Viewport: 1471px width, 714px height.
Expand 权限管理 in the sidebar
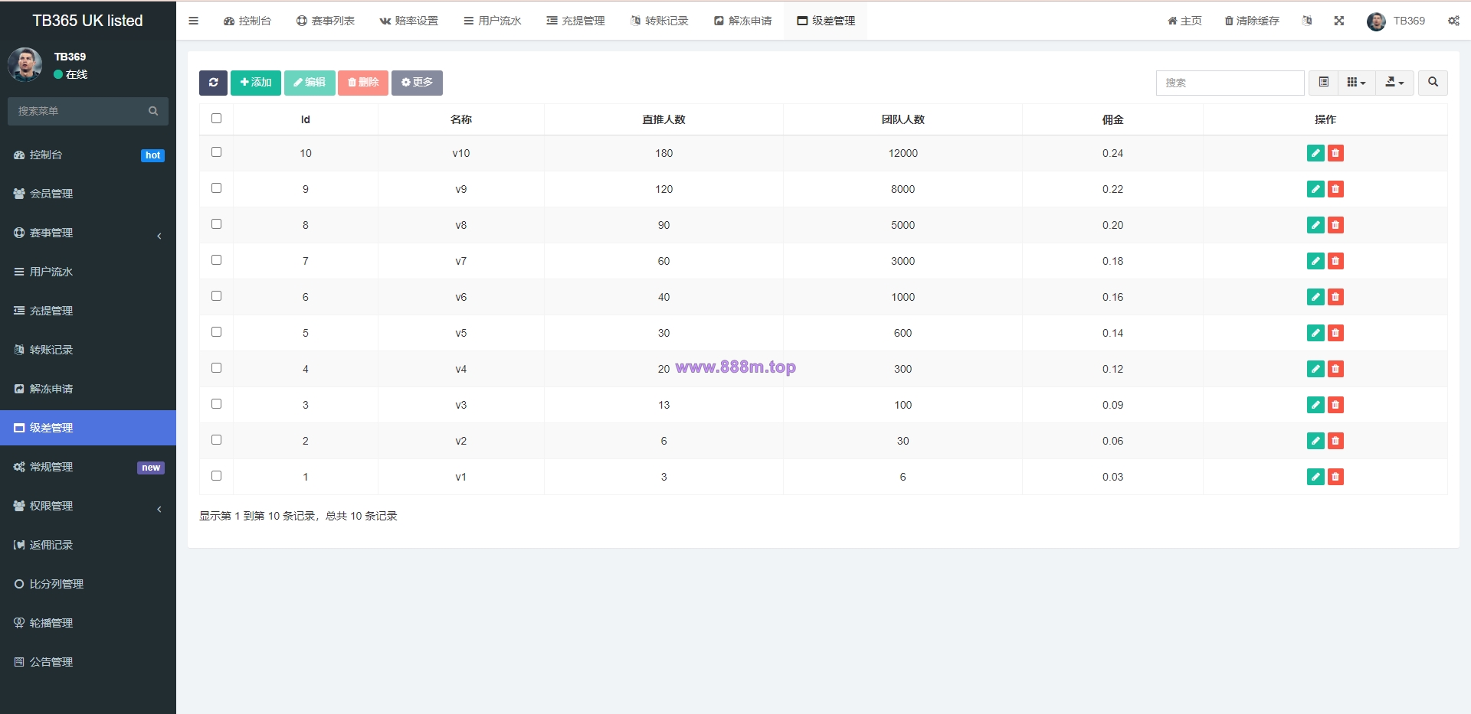88,506
